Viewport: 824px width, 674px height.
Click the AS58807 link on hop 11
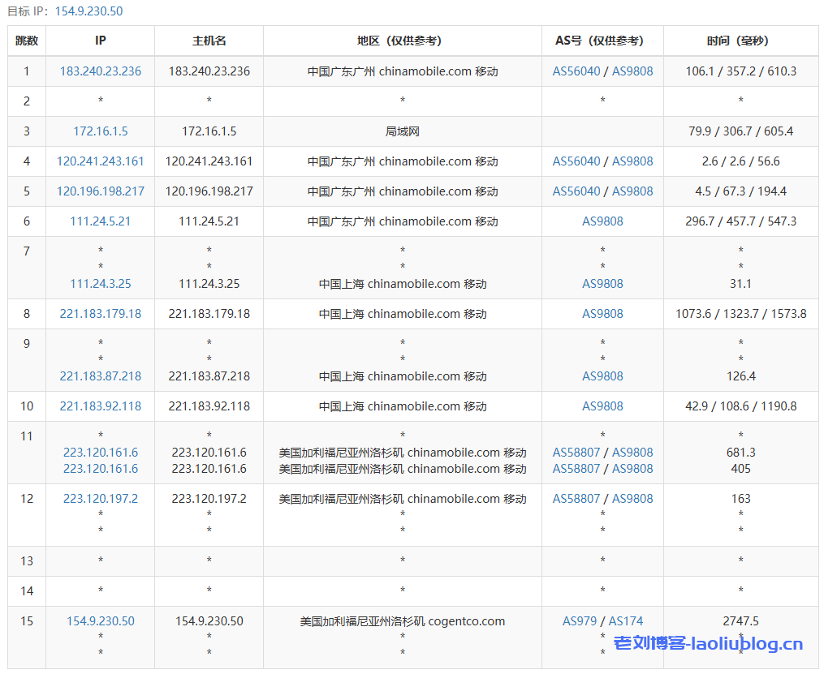coord(575,452)
